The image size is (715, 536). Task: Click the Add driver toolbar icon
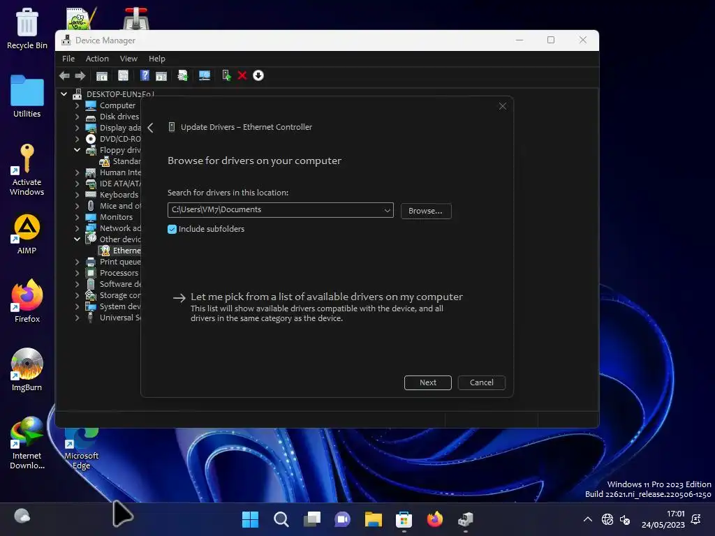coord(226,75)
